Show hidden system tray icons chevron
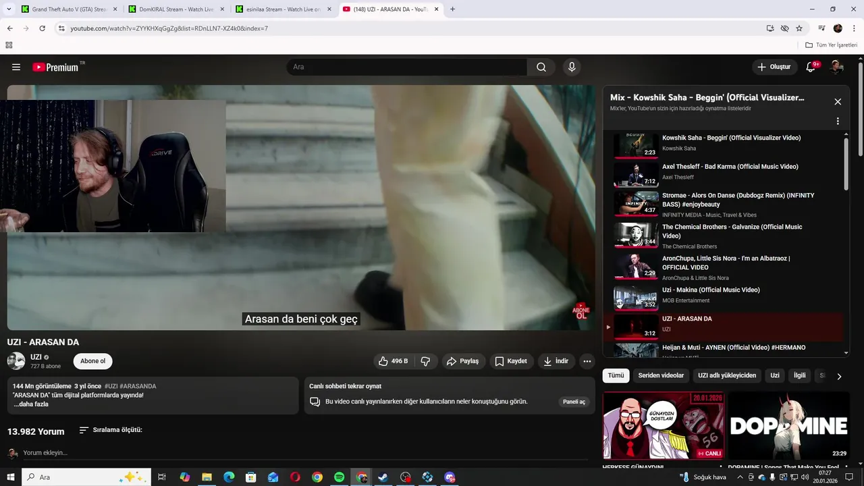Image resolution: width=864 pixels, height=486 pixels. (740, 477)
